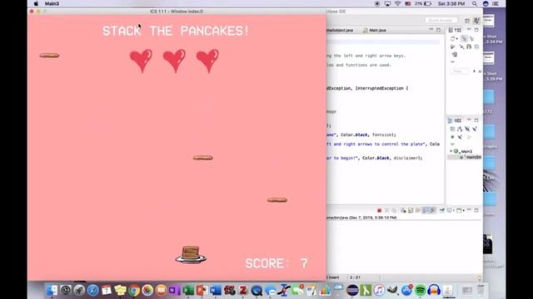Screen dimensions: 533x299
Task: Click Remove Launch icon in console toolbar
Action: click(x=387, y=210)
